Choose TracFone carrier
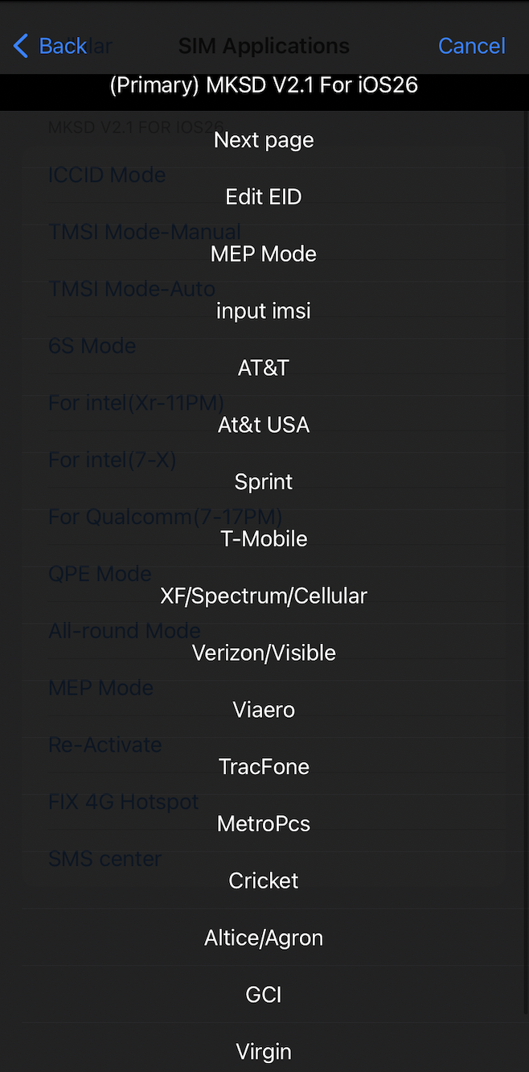Viewport: 529px width, 1072px height. (x=264, y=767)
